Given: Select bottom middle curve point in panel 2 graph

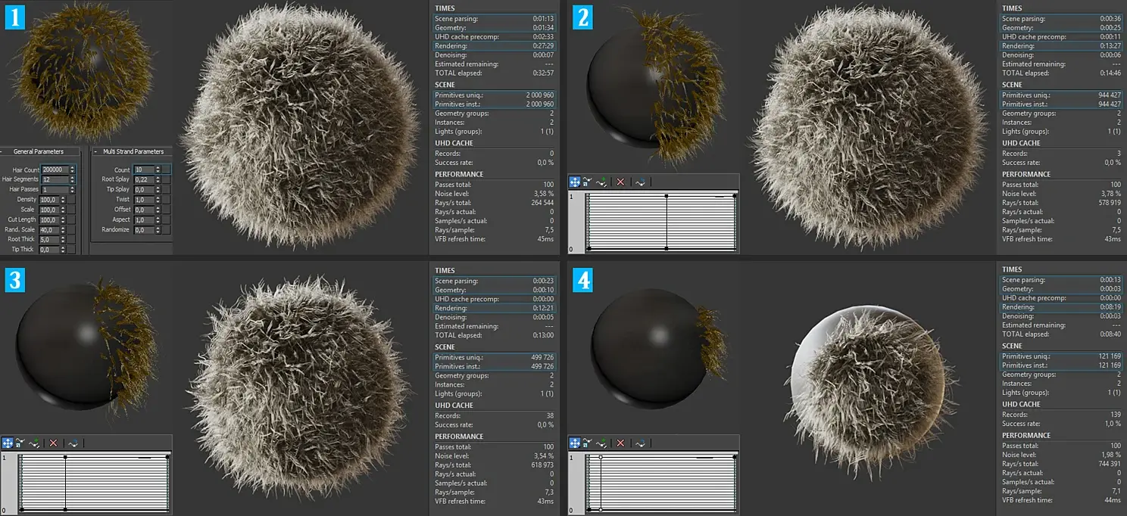Looking at the screenshot, I should 667,248.
